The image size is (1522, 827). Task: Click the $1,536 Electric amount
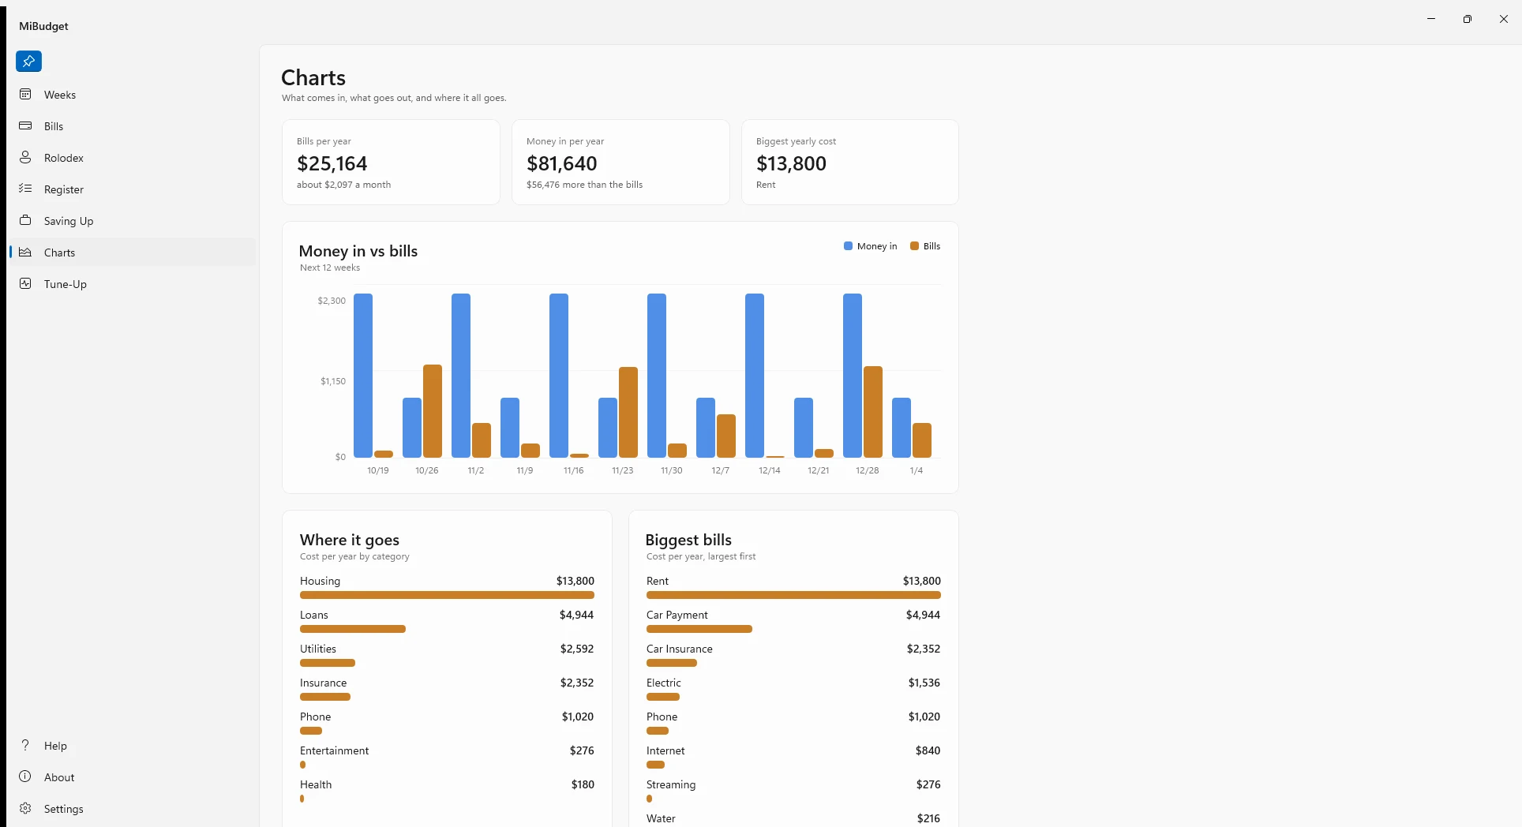pyautogui.click(x=924, y=683)
